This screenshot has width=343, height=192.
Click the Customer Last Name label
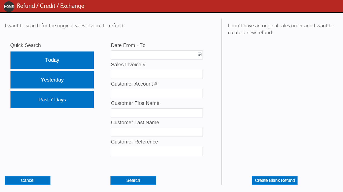tap(135, 123)
